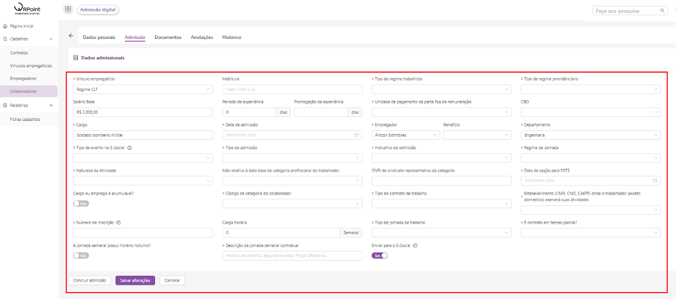Click the Salário Base input field
The height and width of the screenshot is (299, 676).
click(143, 112)
